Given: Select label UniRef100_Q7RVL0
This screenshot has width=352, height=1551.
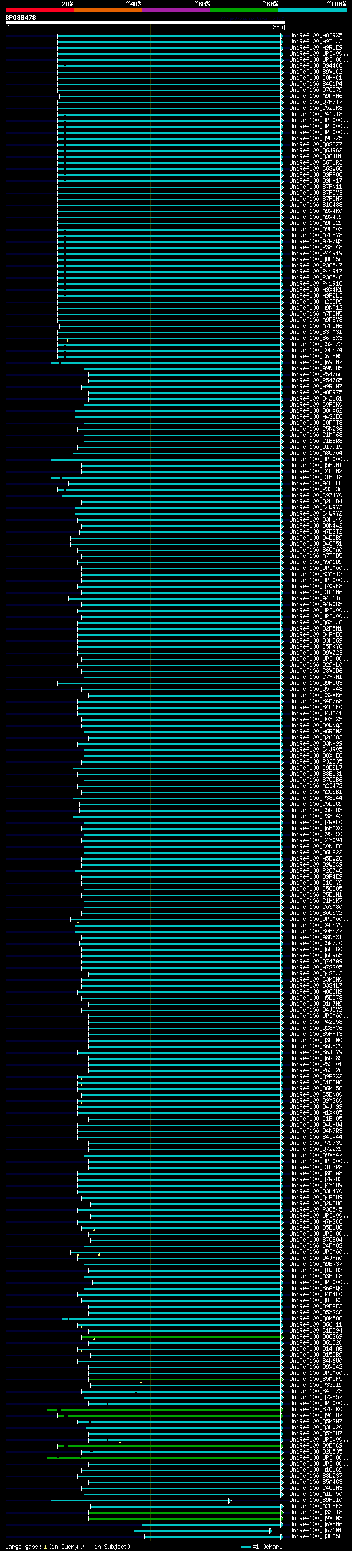Looking at the screenshot, I should (316, 823).
